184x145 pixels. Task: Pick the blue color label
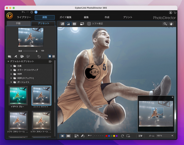(x=109, y=136)
